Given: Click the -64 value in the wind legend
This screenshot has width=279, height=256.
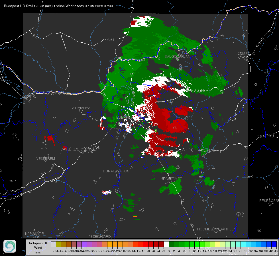Looking at the screenshot, I should point(56,251).
